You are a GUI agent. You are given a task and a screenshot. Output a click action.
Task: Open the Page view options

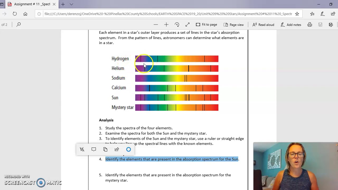point(233,25)
